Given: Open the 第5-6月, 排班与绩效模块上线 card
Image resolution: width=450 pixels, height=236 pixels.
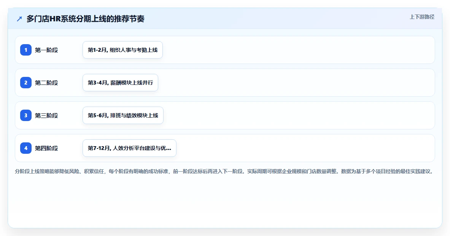Looking at the screenshot, I should click(123, 115).
